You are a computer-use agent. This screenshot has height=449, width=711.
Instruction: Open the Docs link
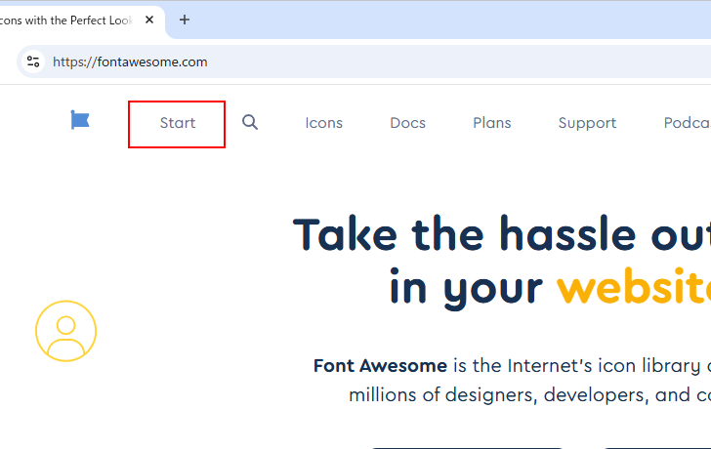pos(407,123)
